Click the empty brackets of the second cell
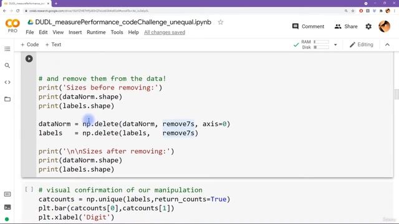The height and width of the screenshot is (224, 399). pyautogui.click(x=29, y=189)
